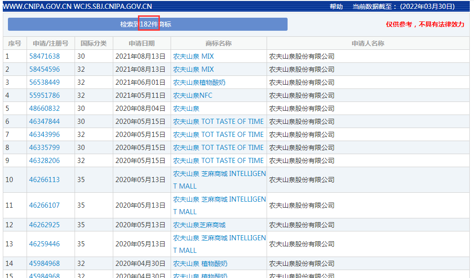
Task: Open the 农夫山泉 trademark in row 5
Action: pyautogui.click(x=186, y=108)
